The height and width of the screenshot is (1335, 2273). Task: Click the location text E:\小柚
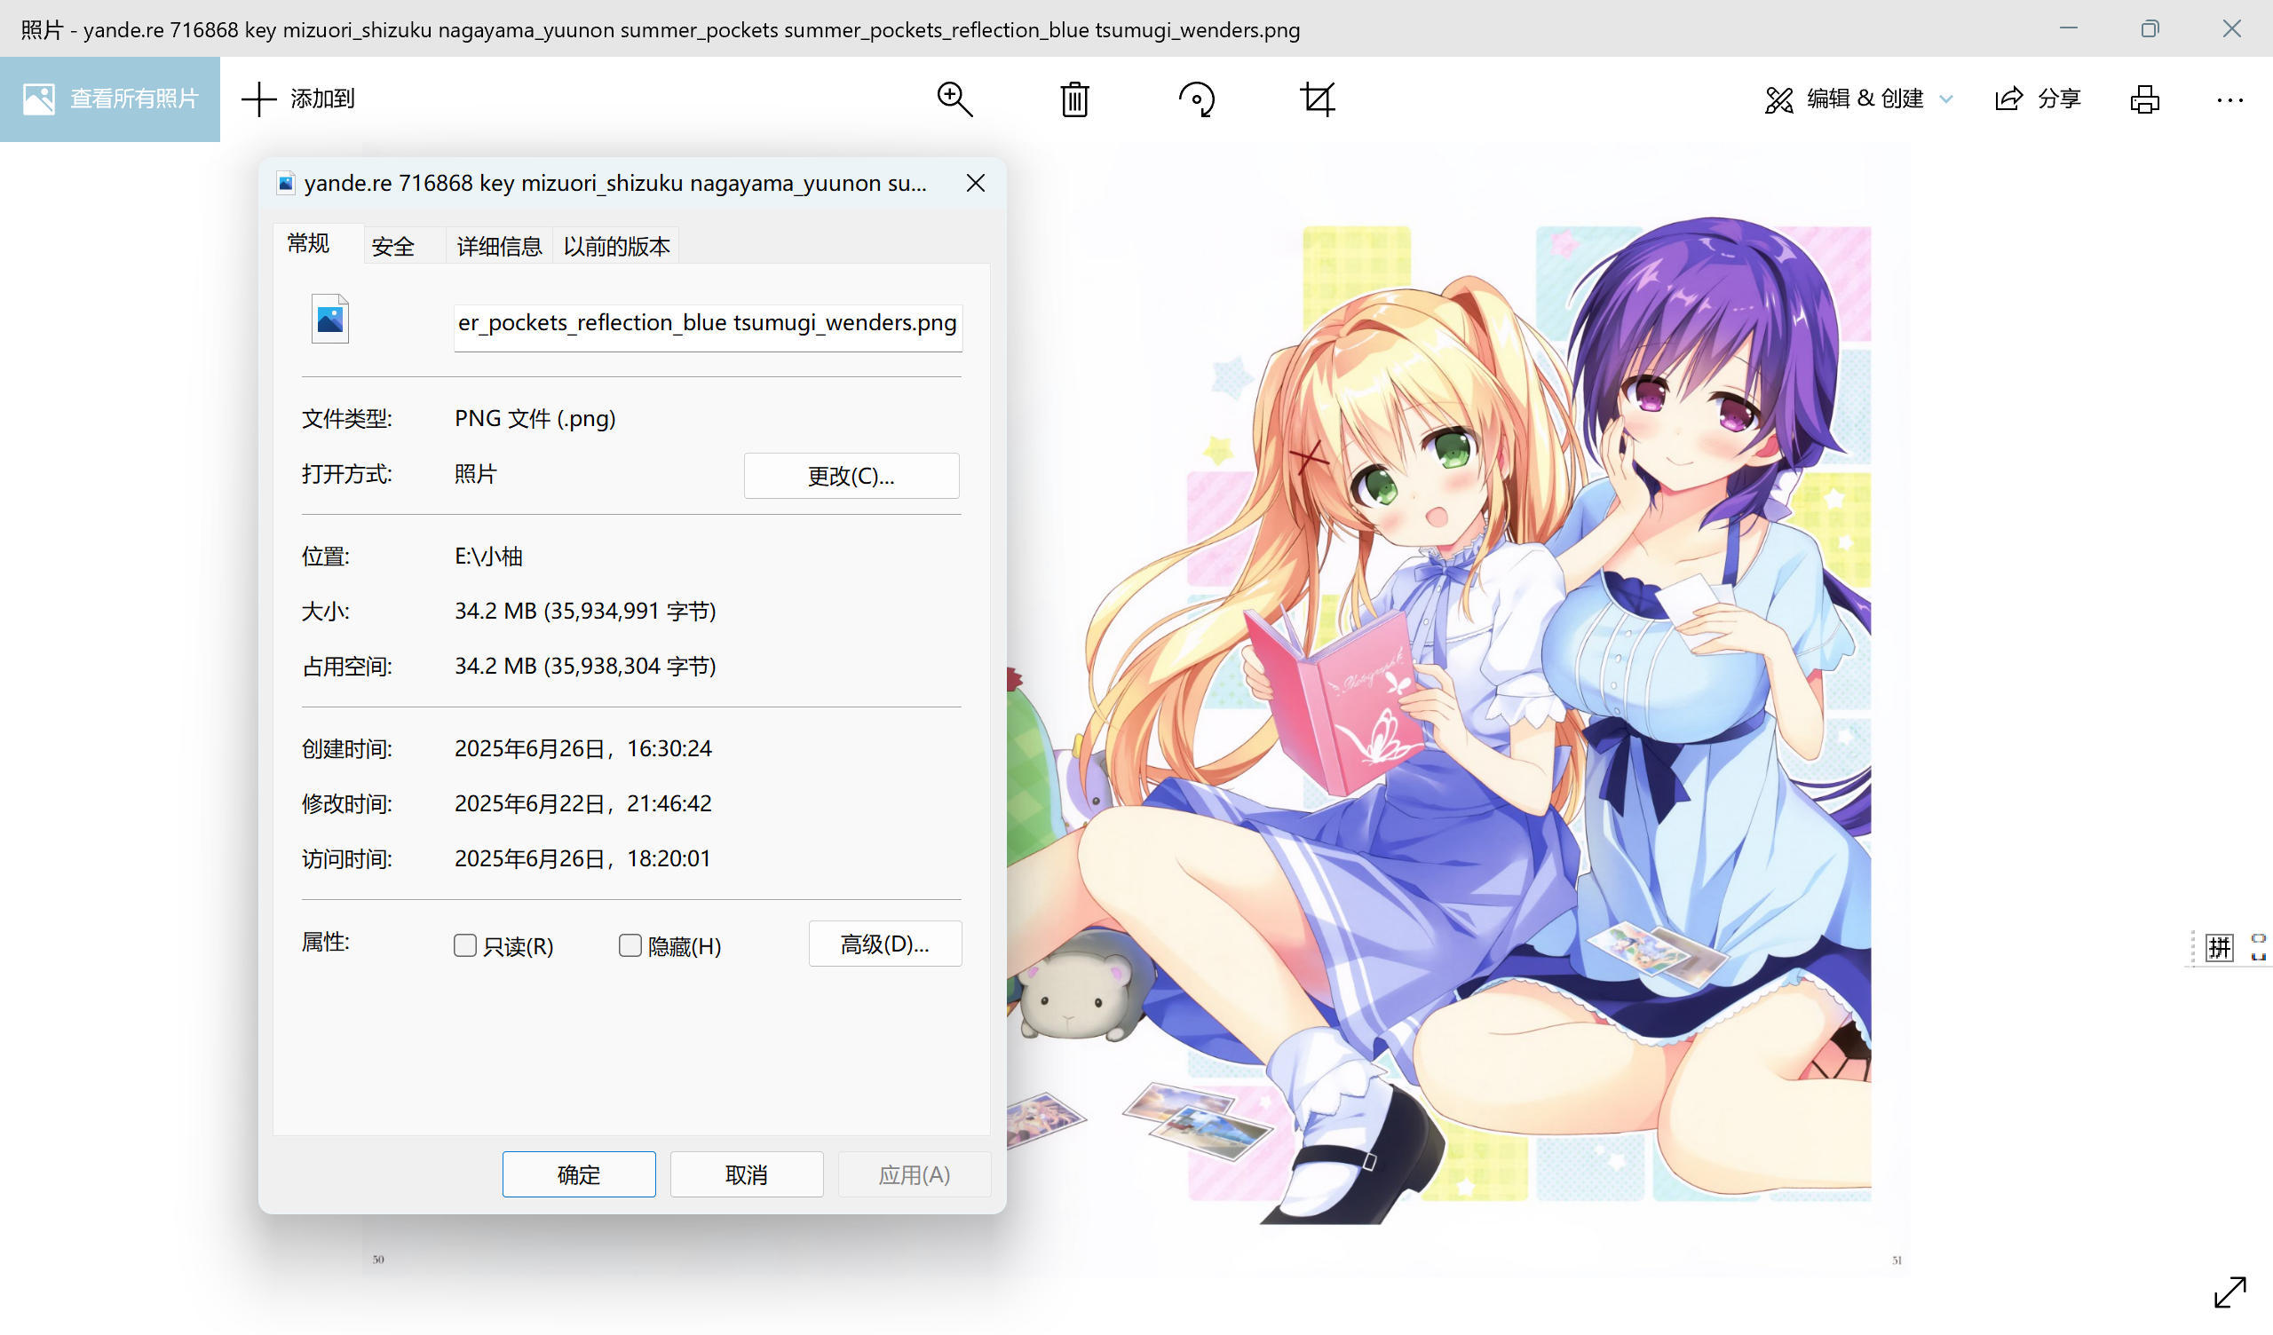click(488, 557)
